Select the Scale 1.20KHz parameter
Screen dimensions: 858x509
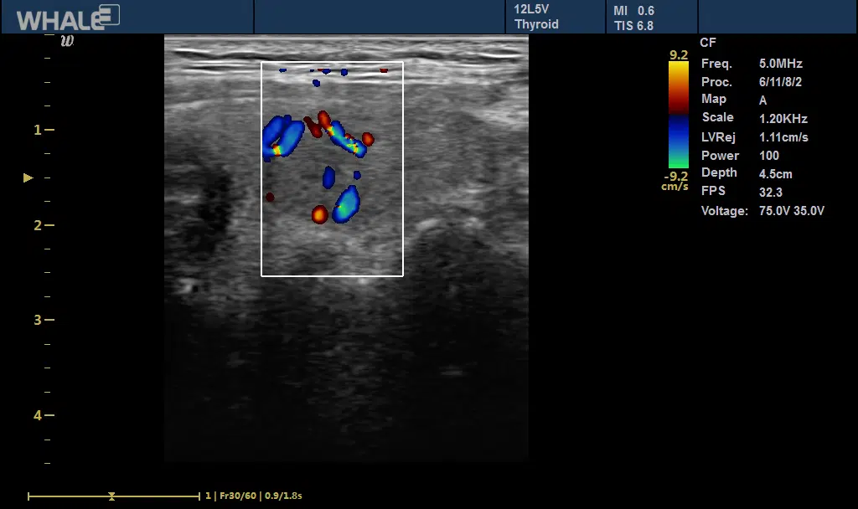click(754, 118)
